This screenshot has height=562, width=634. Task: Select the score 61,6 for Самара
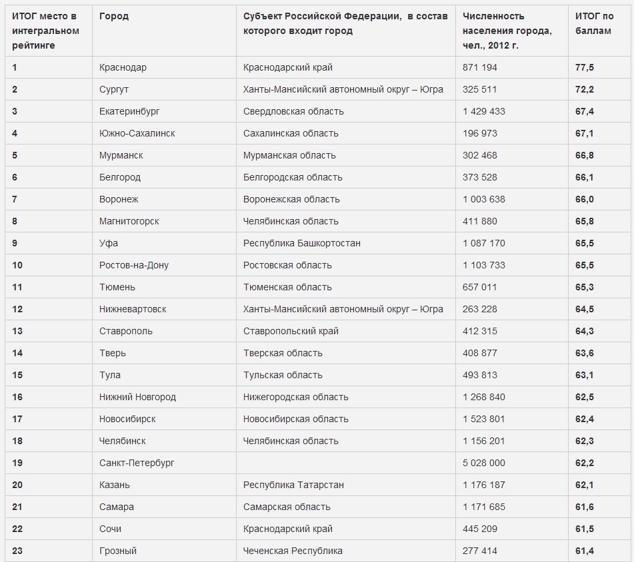(585, 507)
